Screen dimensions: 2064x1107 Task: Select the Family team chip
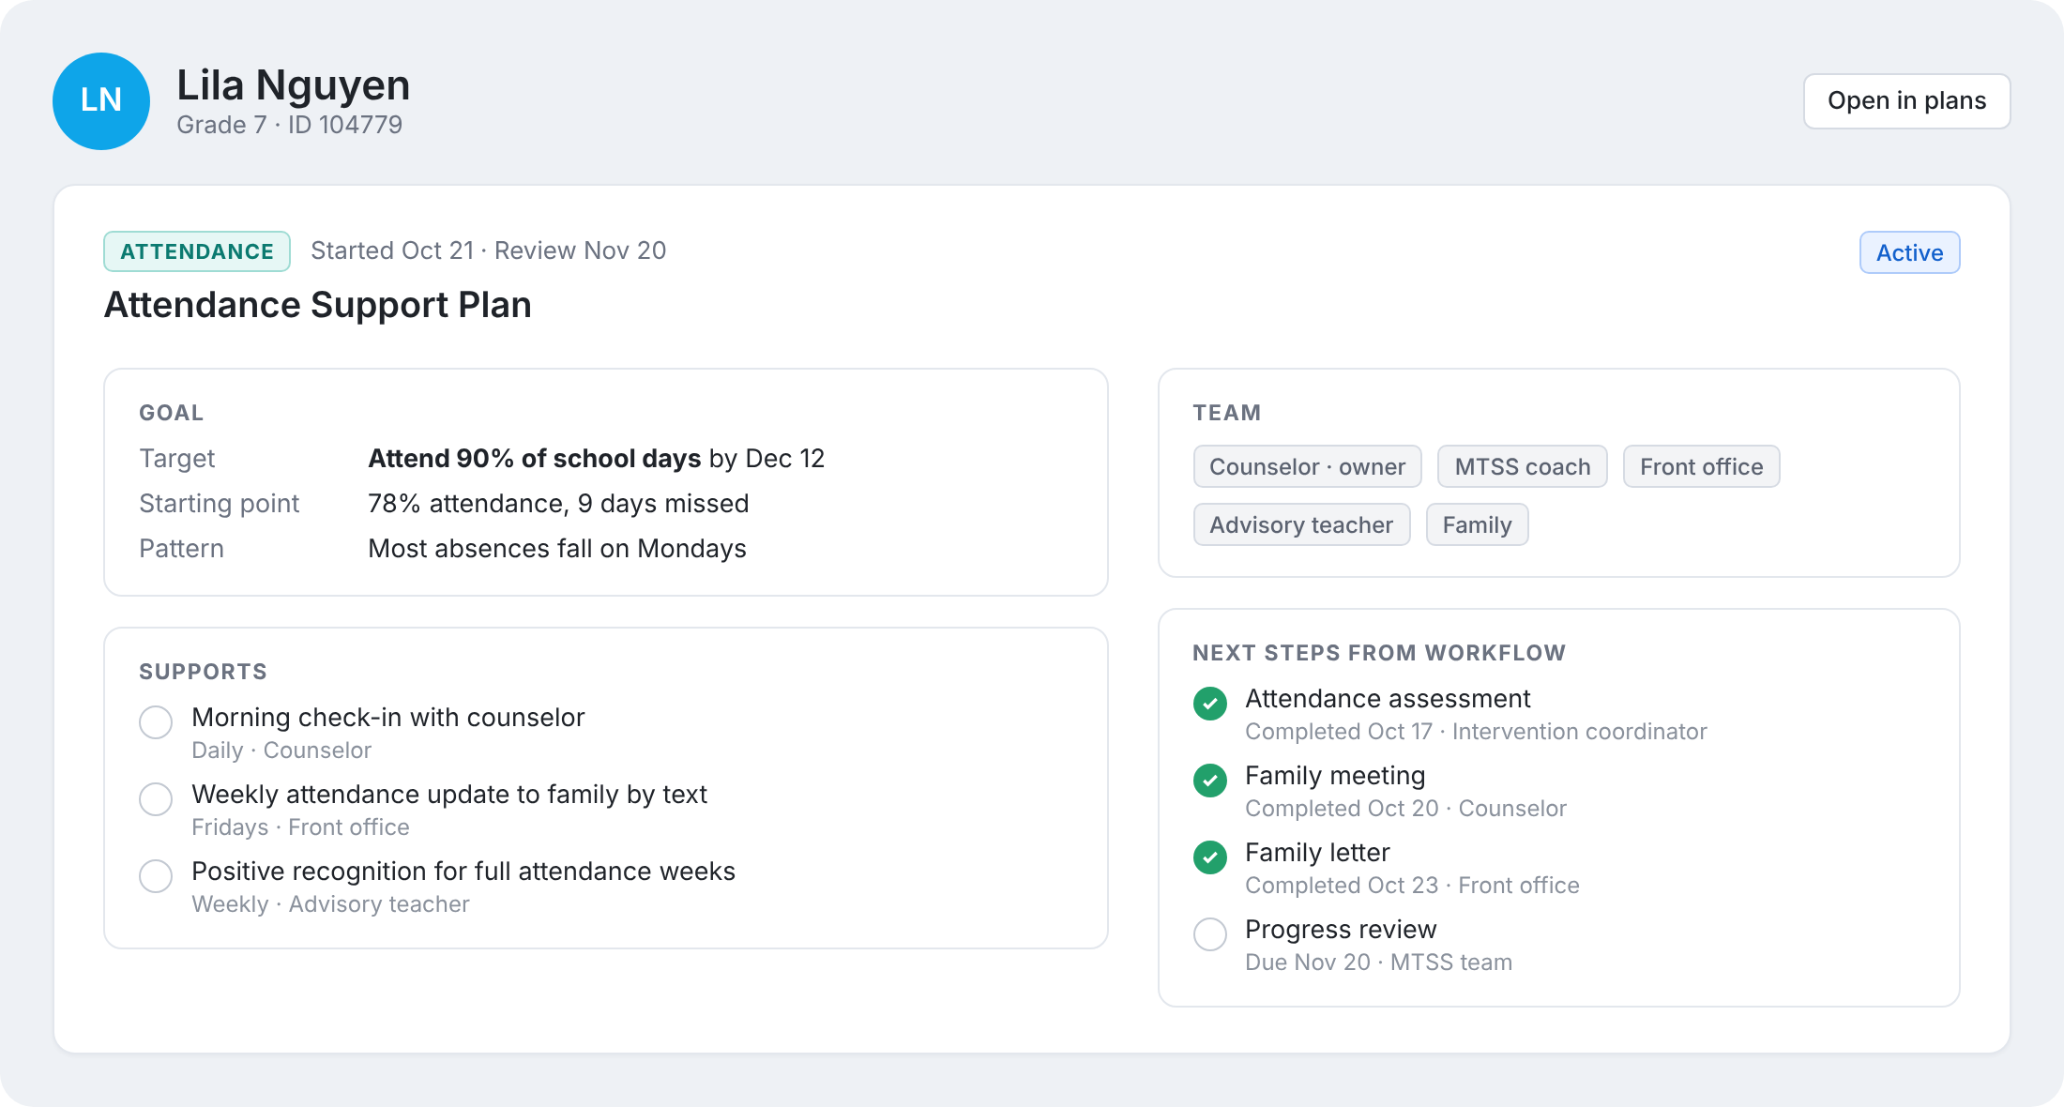pyautogui.click(x=1477, y=524)
